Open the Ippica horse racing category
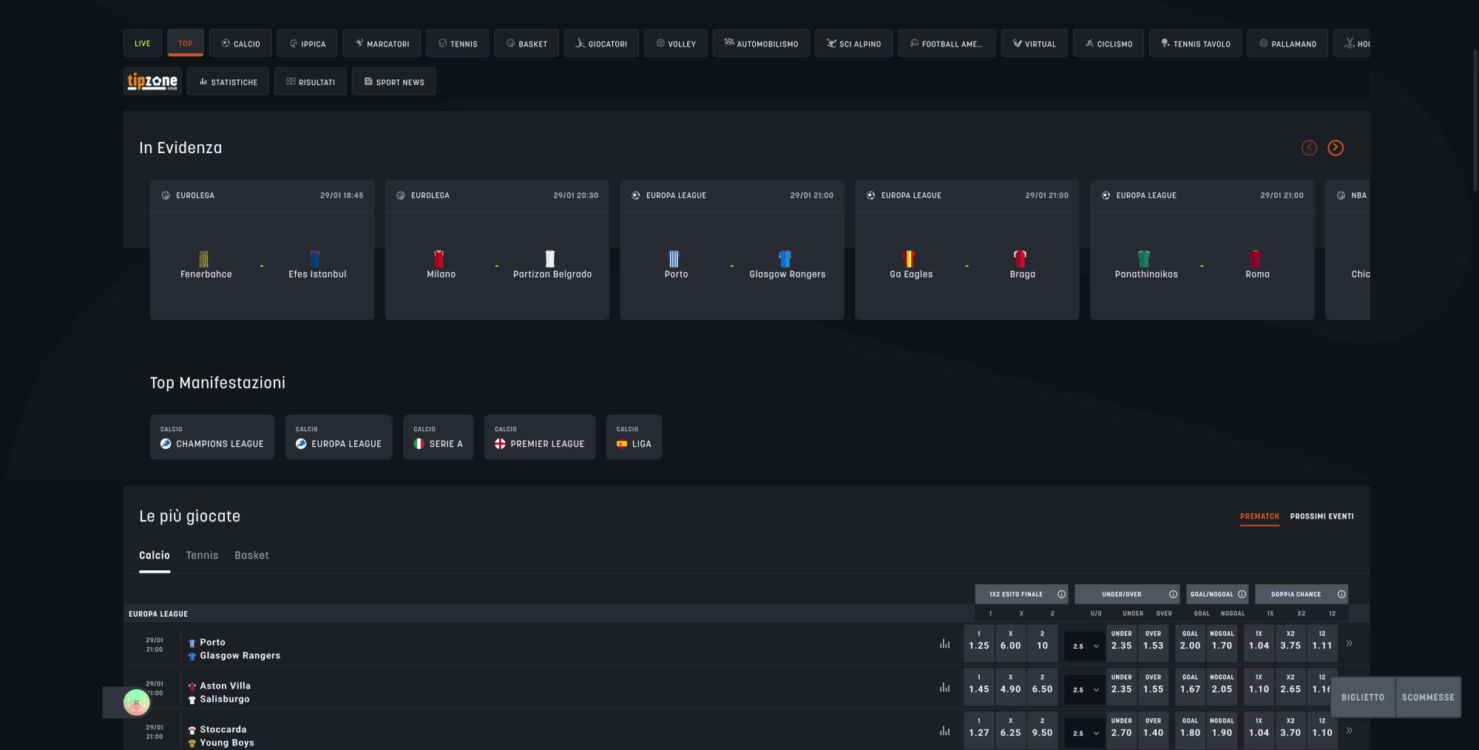1479x750 pixels. (x=307, y=44)
